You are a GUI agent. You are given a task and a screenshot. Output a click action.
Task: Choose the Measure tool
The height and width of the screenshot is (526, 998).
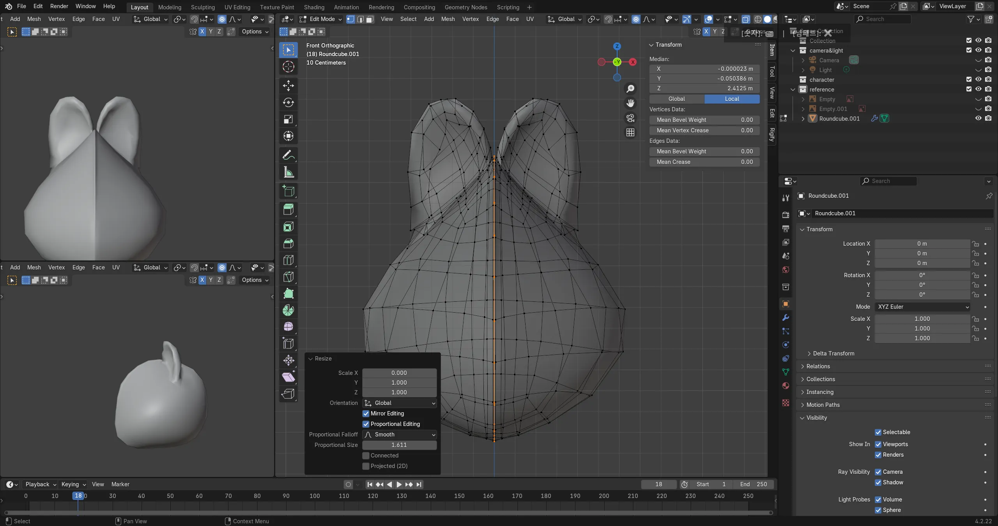pyautogui.click(x=288, y=172)
